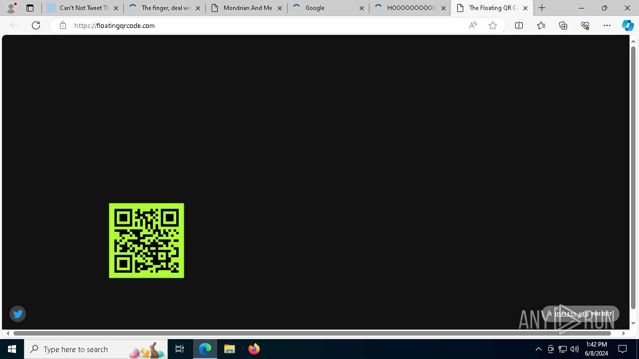The width and height of the screenshot is (639, 359).
Task: Close the Mondrian And Me tab
Action: 280,8
